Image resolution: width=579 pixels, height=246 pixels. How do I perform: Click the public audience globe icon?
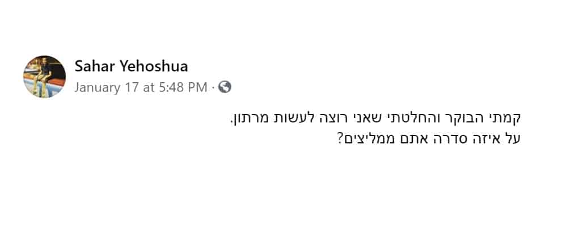tap(225, 87)
